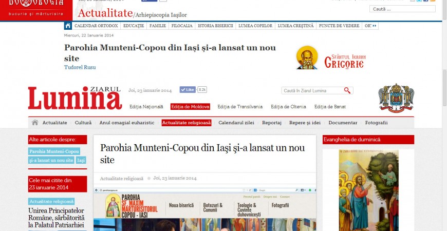Image resolution: width=447 pixels, height=231 pixels.
Task: Open Fotografii in Lumina navigation bar
Action: (x=376, y=123)
